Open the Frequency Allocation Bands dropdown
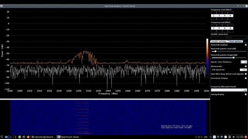The image size is (248, 139). pyautogui.click(x=229, y=90)
